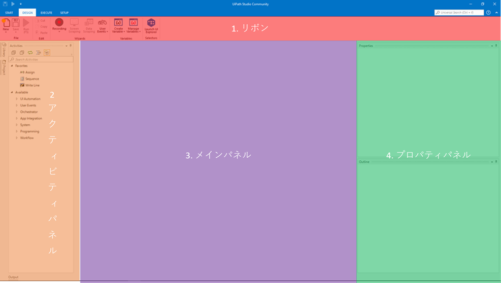Click the Run play icon in the title bar

click(x=13, y=4)
